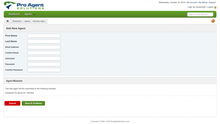Click the Logout link
Image resolution: width=220 pixels, height=124 pixels.
pyautogui.click(x=210, y=7)
